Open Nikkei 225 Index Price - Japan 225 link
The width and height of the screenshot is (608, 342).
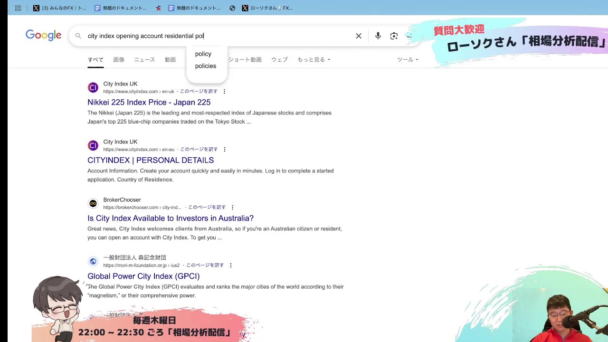(149, 102)
